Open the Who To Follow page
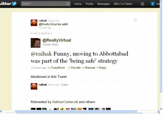This screenshot has width=163, height=121. click(123, 4)
